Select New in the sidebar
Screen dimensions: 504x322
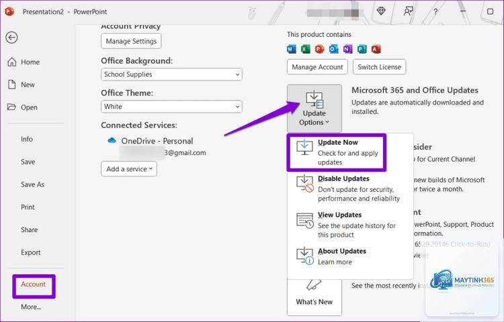click(x=22, y=85)
